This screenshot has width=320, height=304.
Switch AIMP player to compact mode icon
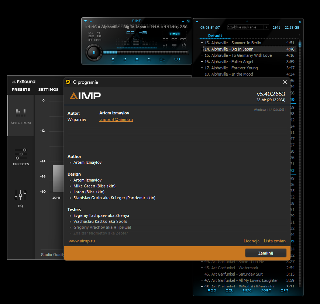91,21
